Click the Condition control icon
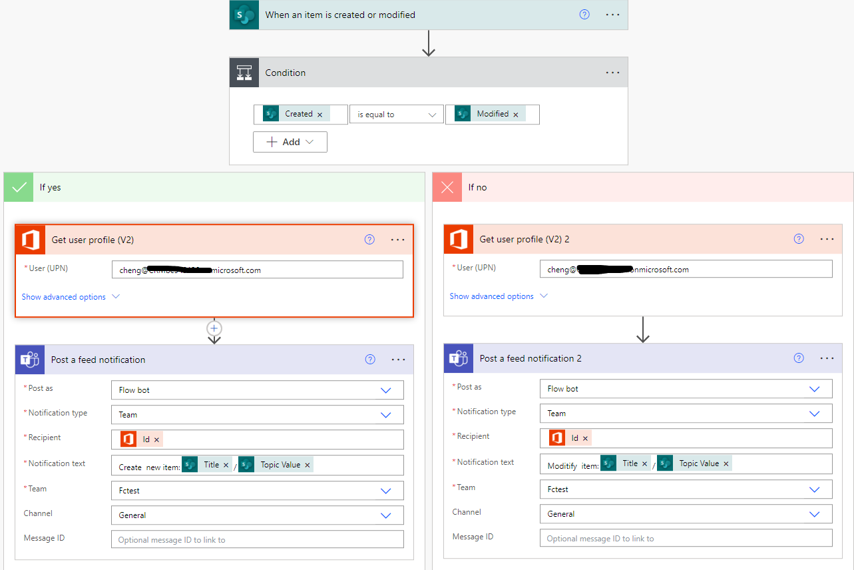Screen dimensions: 854x570 pyautogui.click(x=244, y=72)
